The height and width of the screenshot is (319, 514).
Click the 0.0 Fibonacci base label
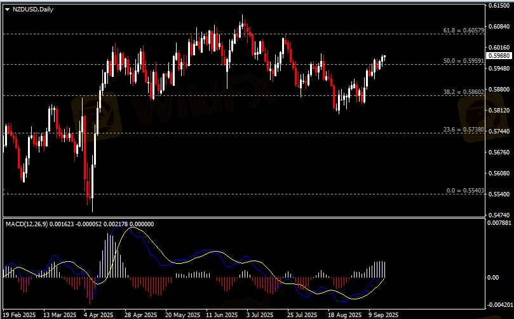tap(465, 191)
